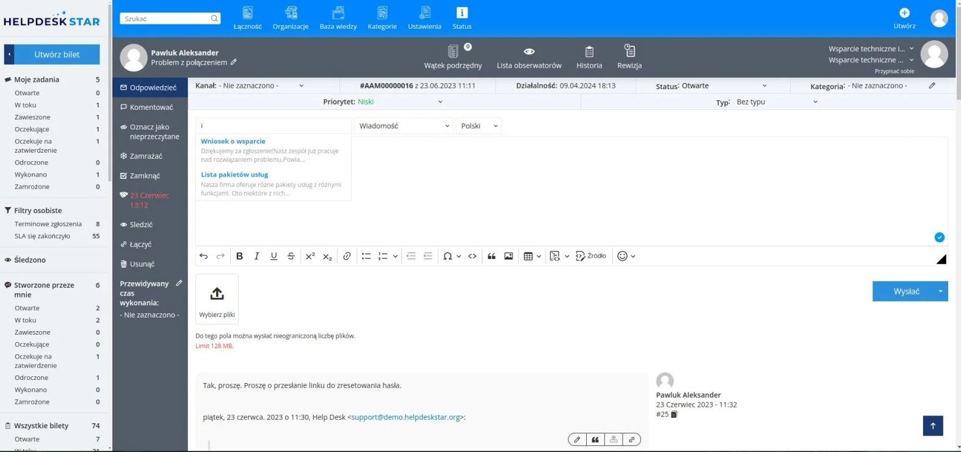
Task: Edit Przewidywany czas wykonania pencil
Action: click(179, 283)
